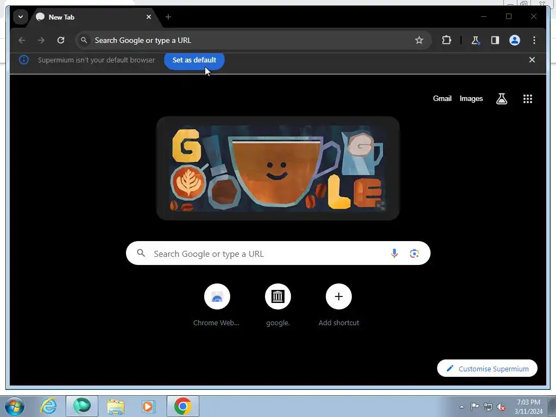Open the taskbar clock and date
Screen dimensions: 556x417
528,407
